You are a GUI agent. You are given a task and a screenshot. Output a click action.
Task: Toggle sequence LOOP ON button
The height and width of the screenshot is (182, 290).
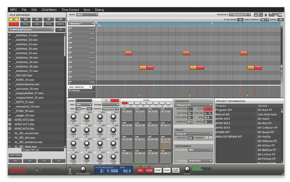click(x=208, y=109)
